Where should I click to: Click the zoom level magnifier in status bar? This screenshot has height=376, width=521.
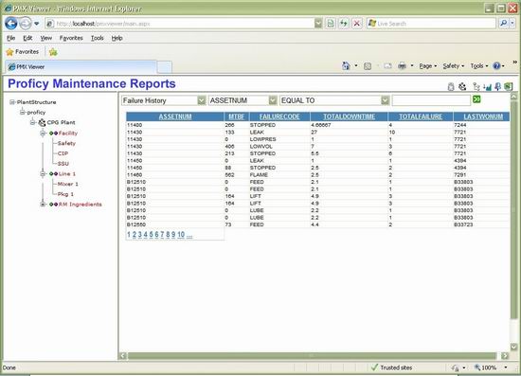click(477, 367)
